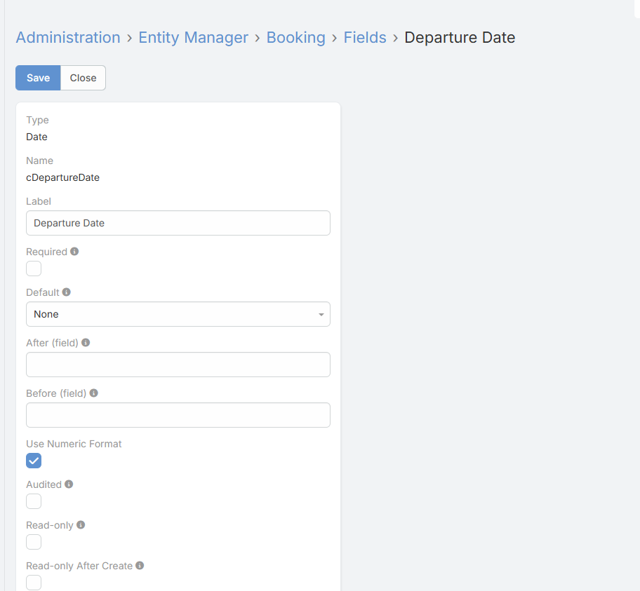Click info icon for Read-only After Create
The height and width of the screenshot is (591, 640).
click(140, 566)
